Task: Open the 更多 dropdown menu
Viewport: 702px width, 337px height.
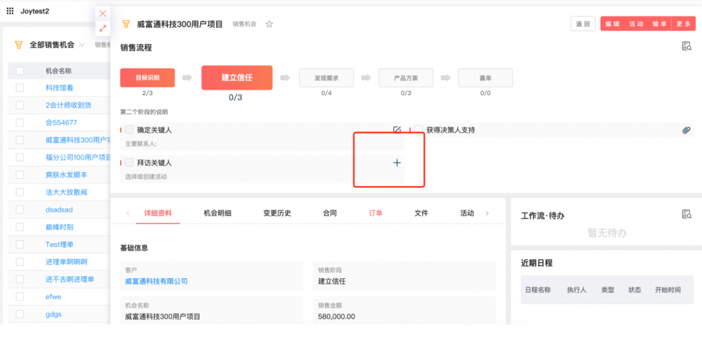Action: coord(683,24)
